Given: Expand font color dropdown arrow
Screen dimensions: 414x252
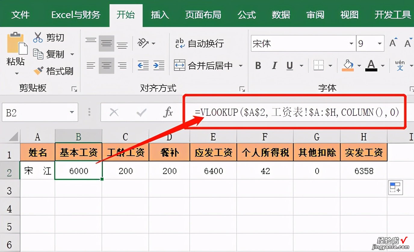Looking at the screenshot, I should tap(383, 66).
